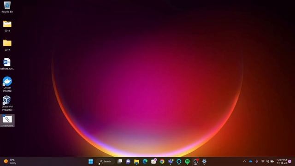The image size is (295, 166).
Task: Open the Windows Start menu
Action: pos(91,161)
